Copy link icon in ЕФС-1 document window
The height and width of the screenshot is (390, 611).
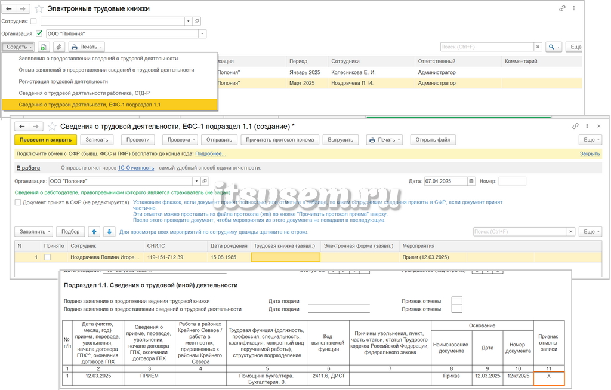[x=575, y=126]
